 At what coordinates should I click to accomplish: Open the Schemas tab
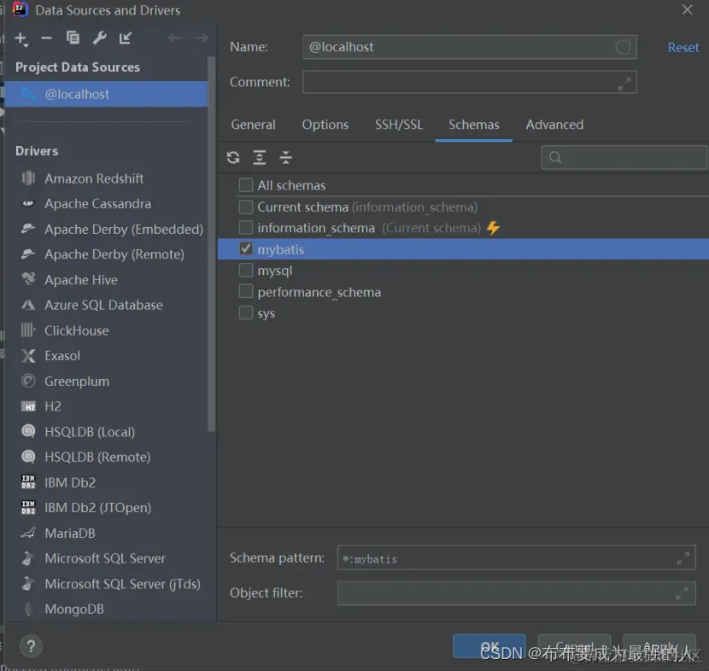click(474, 125)
